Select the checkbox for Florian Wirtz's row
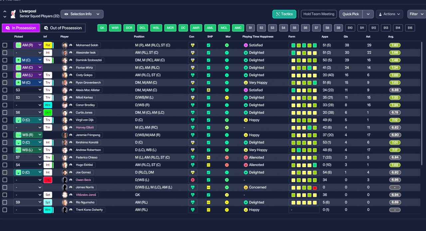The width and height of the screenshot is (426, 231). (x=5, y=67)
